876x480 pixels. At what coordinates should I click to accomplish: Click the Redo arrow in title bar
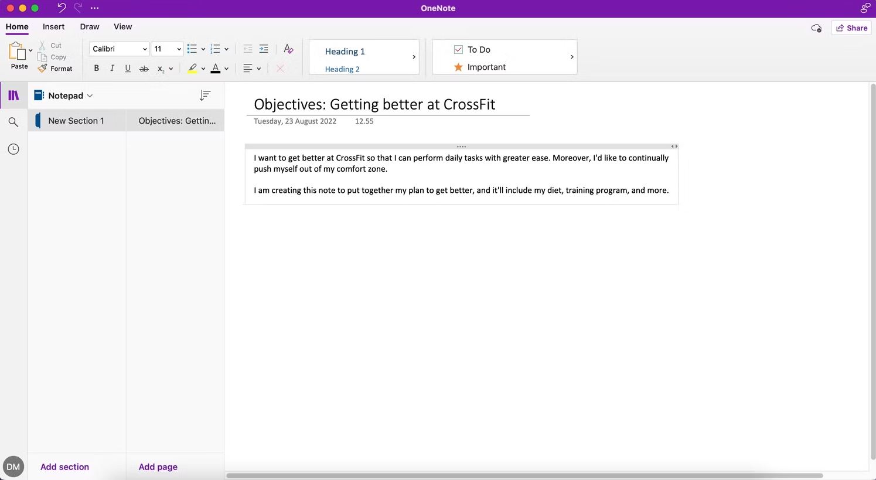pos(78,8)
